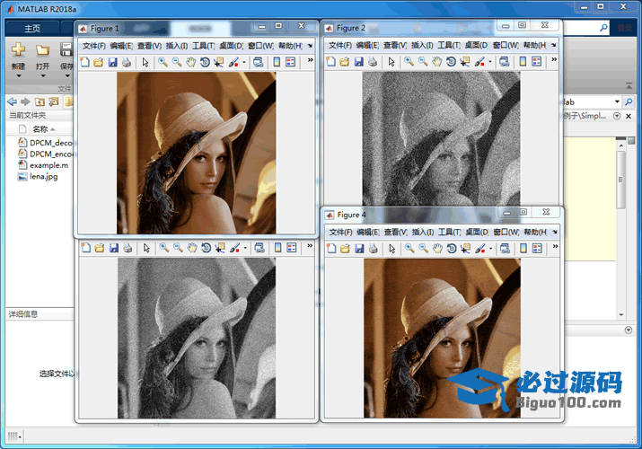
Task: Collapse toolstrip with minimize arrow icon
Action: (x=629, y=86)
